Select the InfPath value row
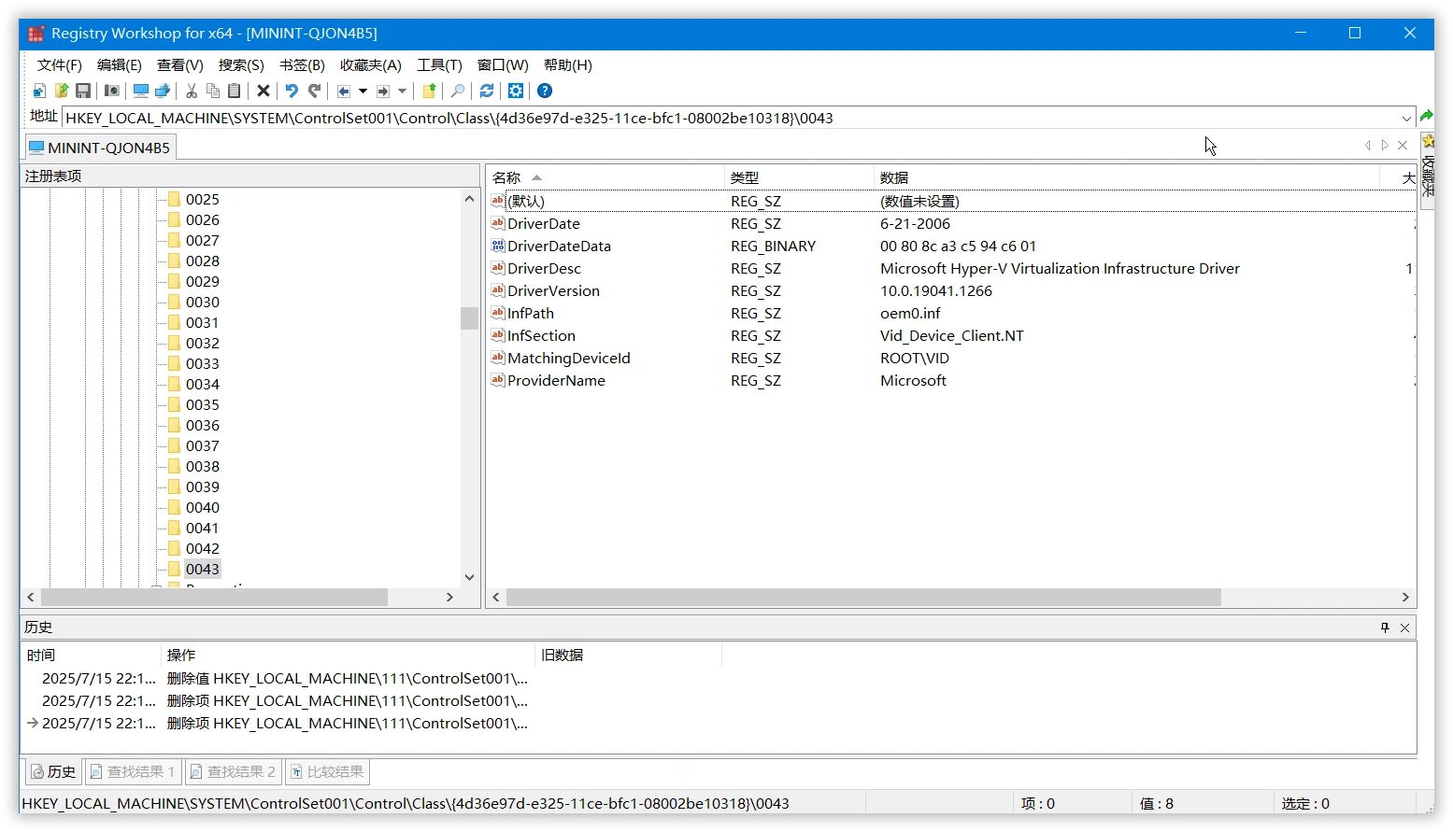1453x832 pixels. tap(951, 313)
